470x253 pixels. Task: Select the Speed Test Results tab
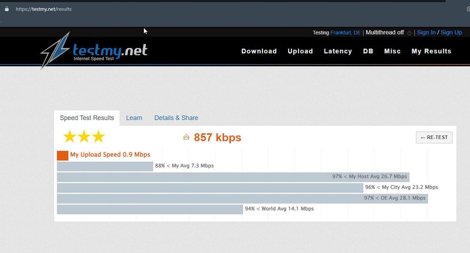[x=87, y=118]
